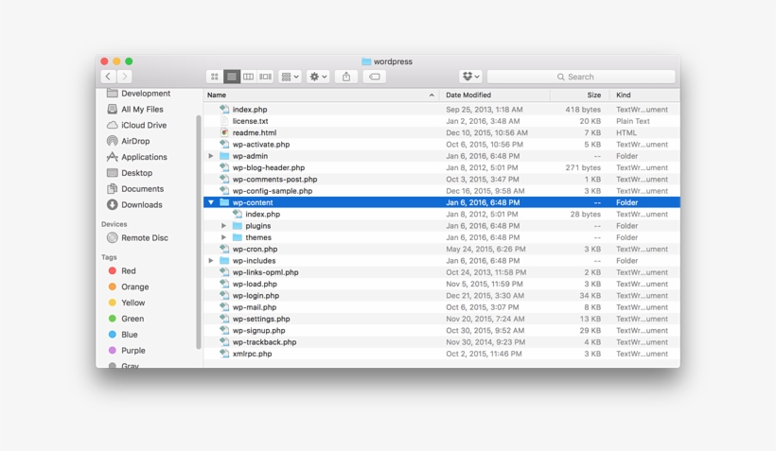Switch to cover flow view

265,77
